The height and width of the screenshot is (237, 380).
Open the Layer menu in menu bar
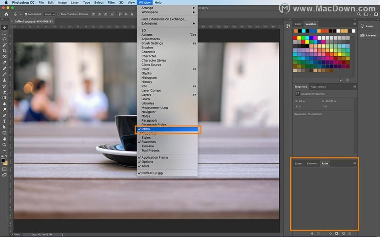tap(75, 2)
